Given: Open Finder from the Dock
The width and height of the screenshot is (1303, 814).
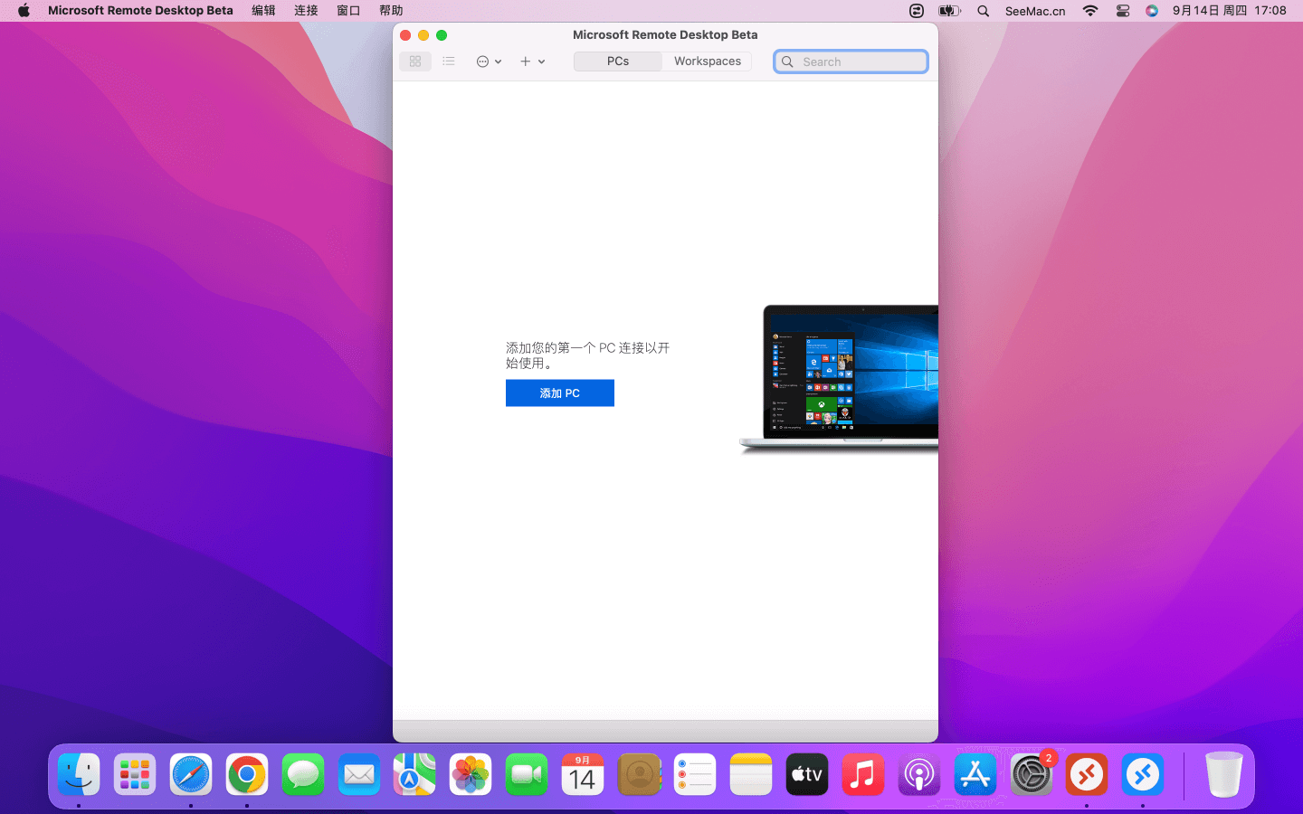Looking at the screenshot, I should (79, 775).
